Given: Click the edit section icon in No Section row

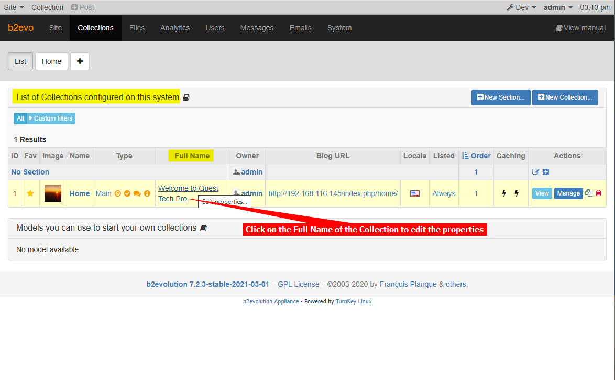Looking at the screenshot, I should coord(536,172).
